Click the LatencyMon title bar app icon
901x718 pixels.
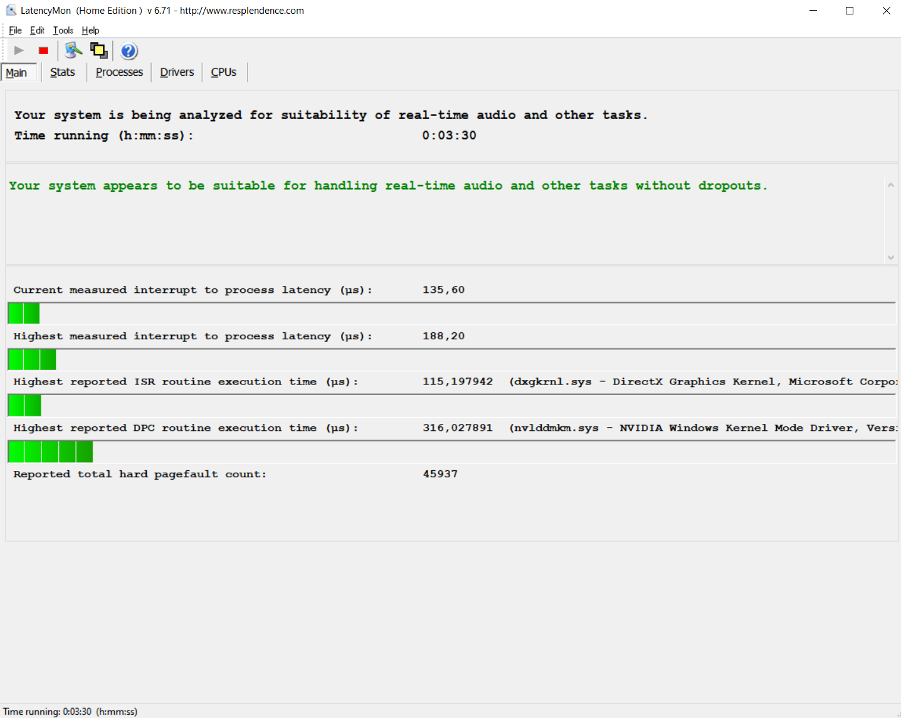tap(11, 10)
